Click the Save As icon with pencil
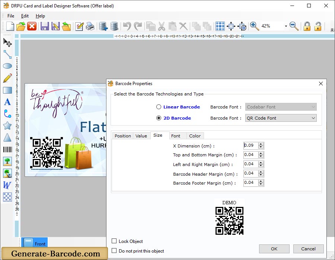 click(55, 26)
